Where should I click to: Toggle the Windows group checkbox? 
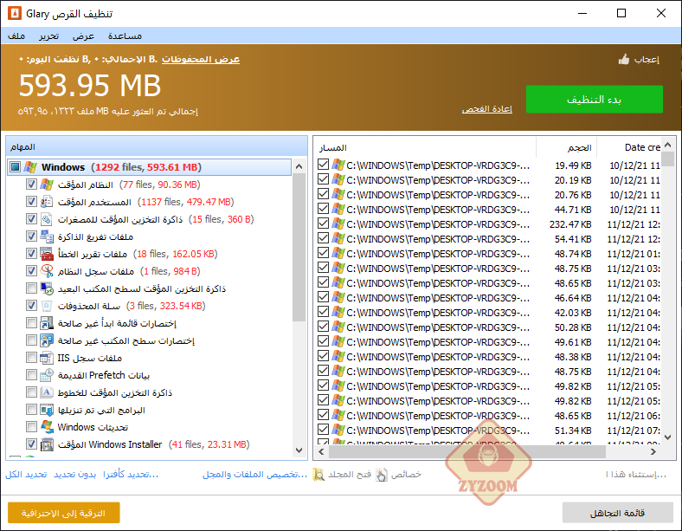click(x=16, y=167)
